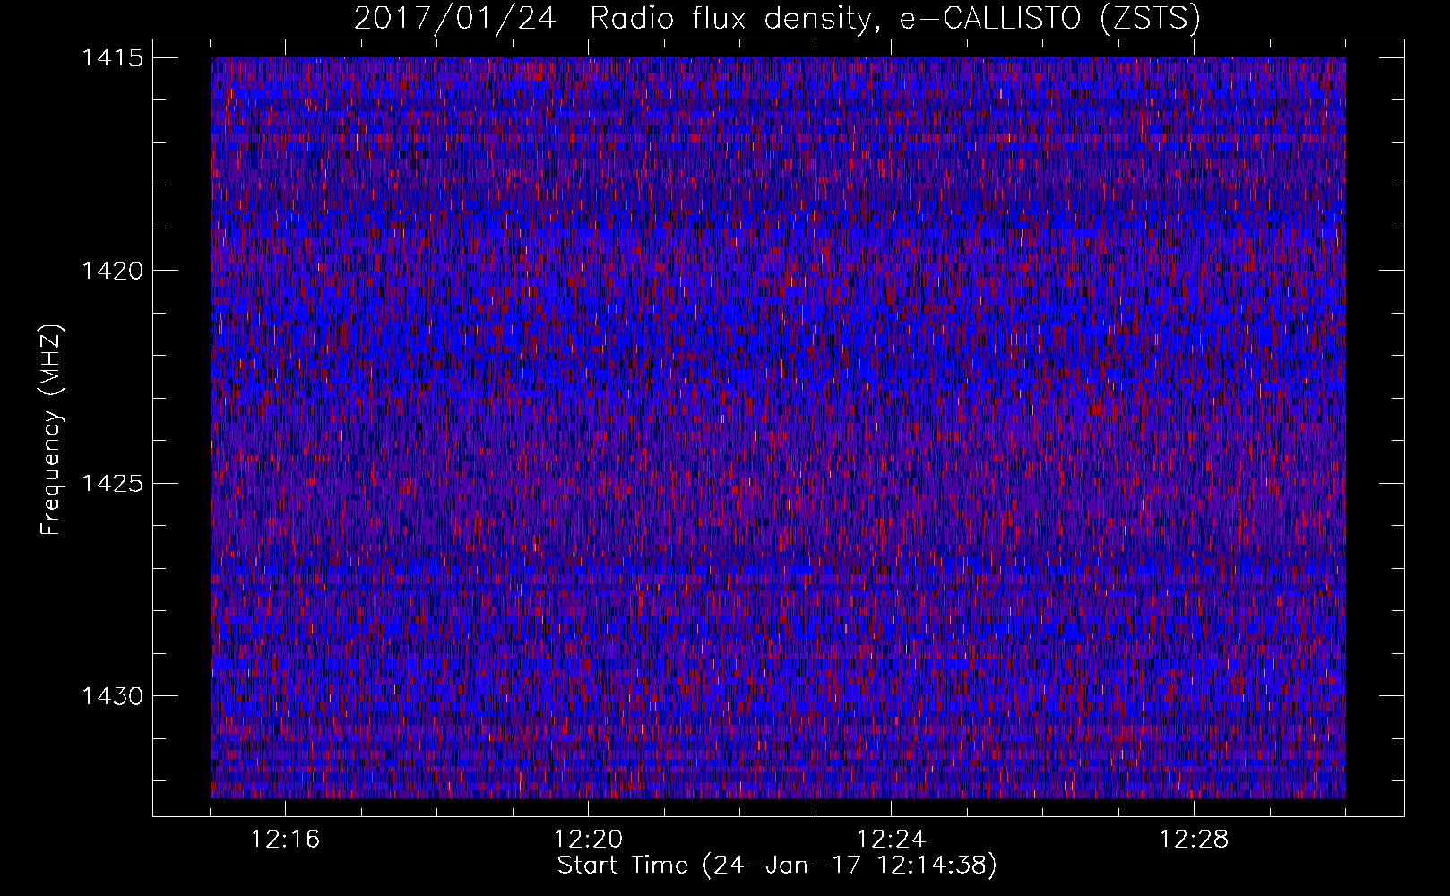The height and width of the screenshot is (896, 1450).
Task: Click the 1420 frequency tick label
Action: pos(111,271)
